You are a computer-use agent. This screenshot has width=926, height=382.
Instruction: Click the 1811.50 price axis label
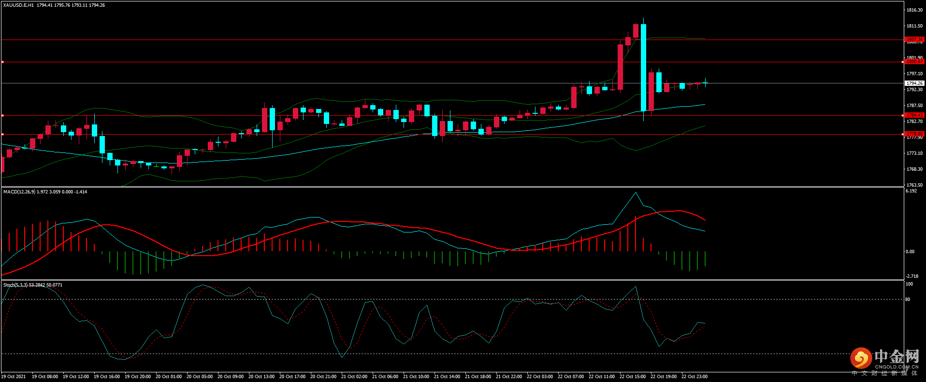pyautogui.click(x=914, y=26)
